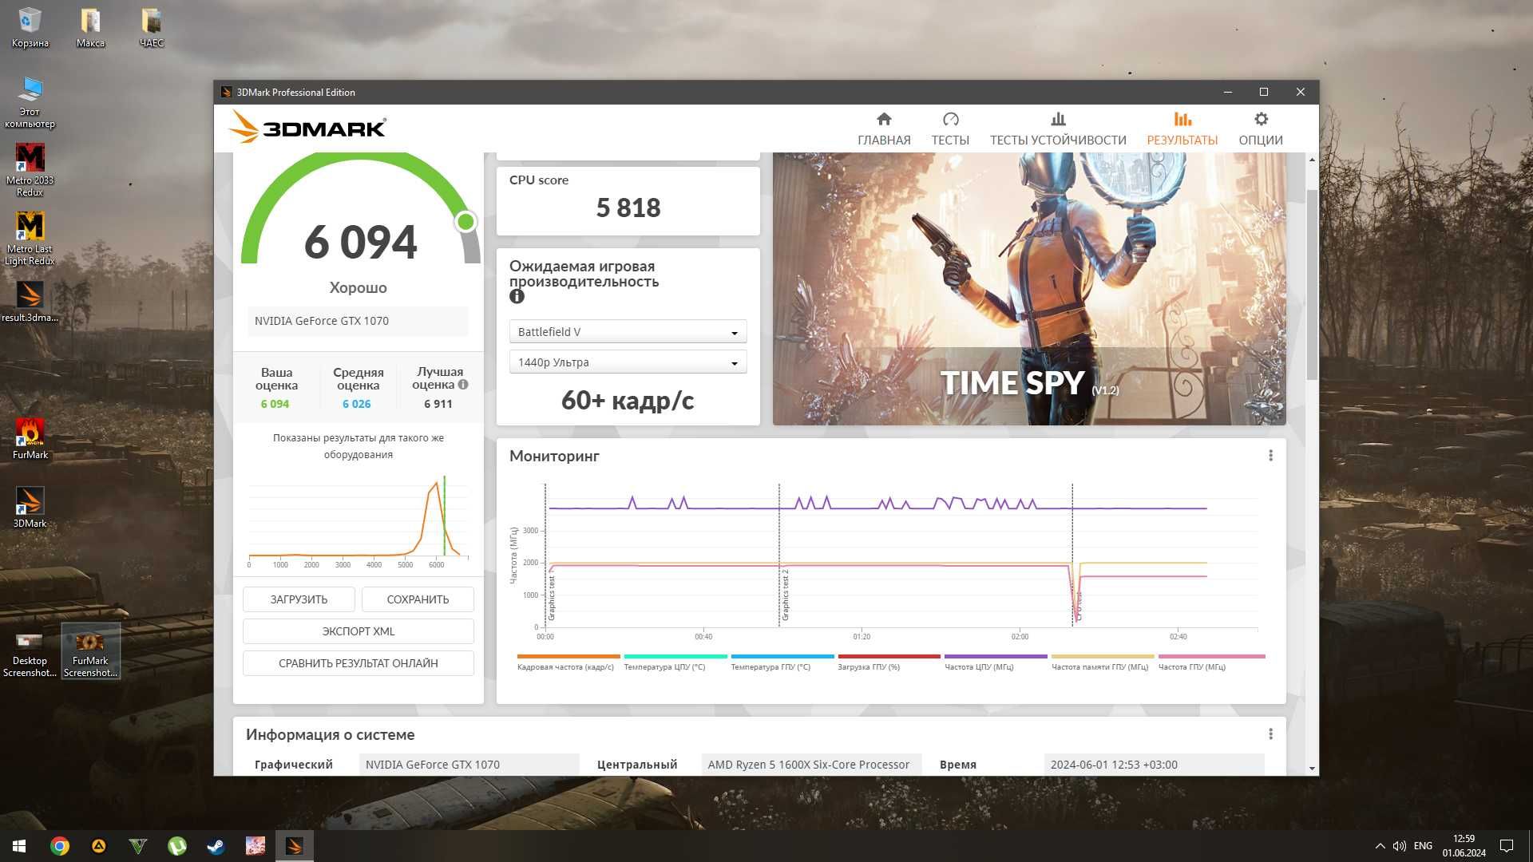Screen dimensions: 1533x862
Task: Click the scroll down arrow of 3DMark window
Action: (x=1312, y=769)
